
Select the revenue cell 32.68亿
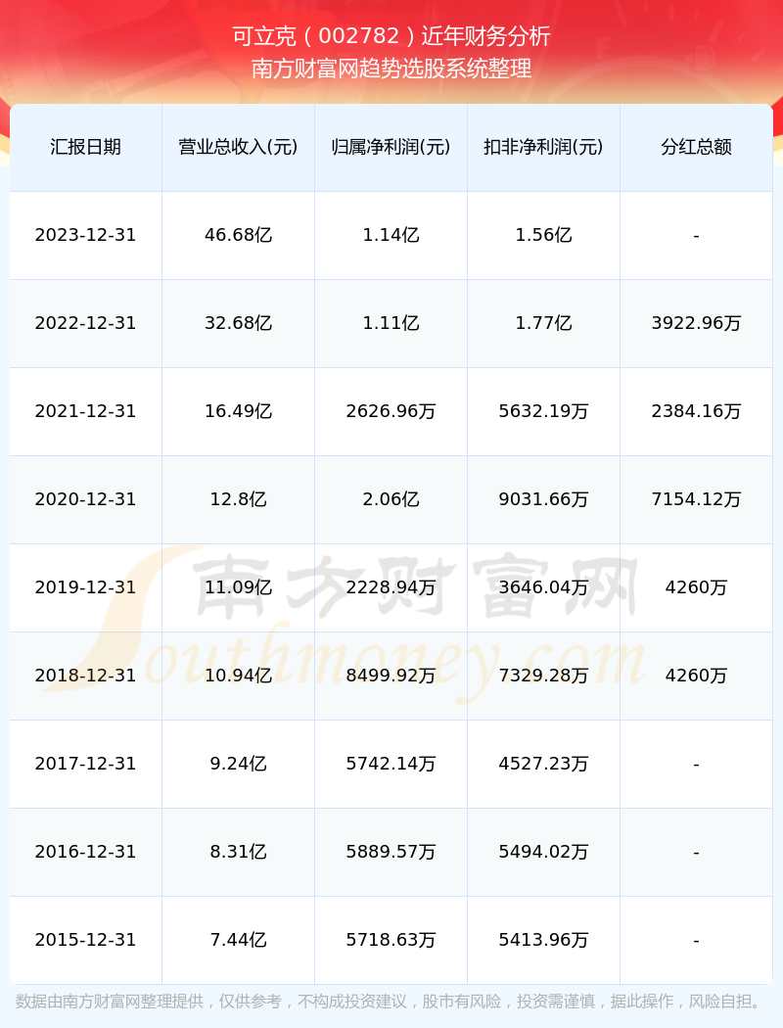[239, 323]
